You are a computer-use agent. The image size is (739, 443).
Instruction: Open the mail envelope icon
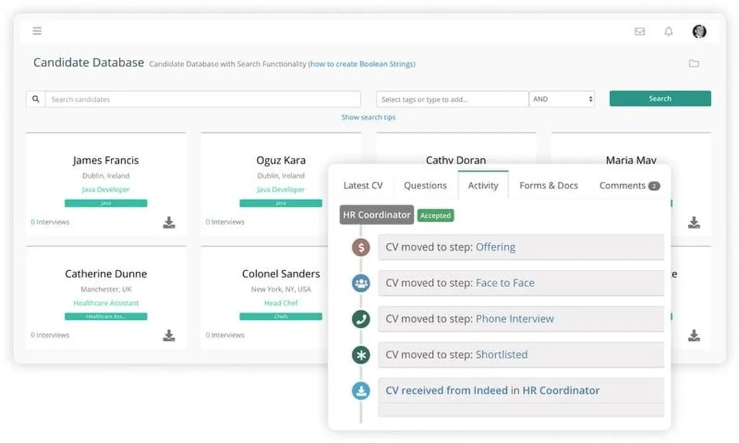point(640,31)
